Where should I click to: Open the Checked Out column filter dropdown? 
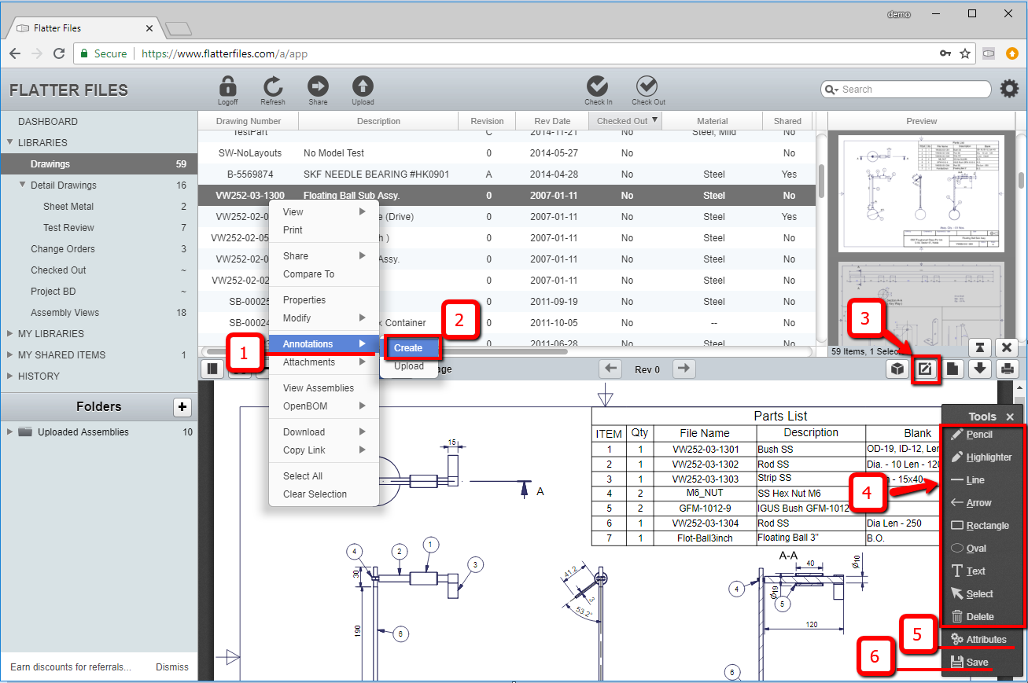pos(655,121)
